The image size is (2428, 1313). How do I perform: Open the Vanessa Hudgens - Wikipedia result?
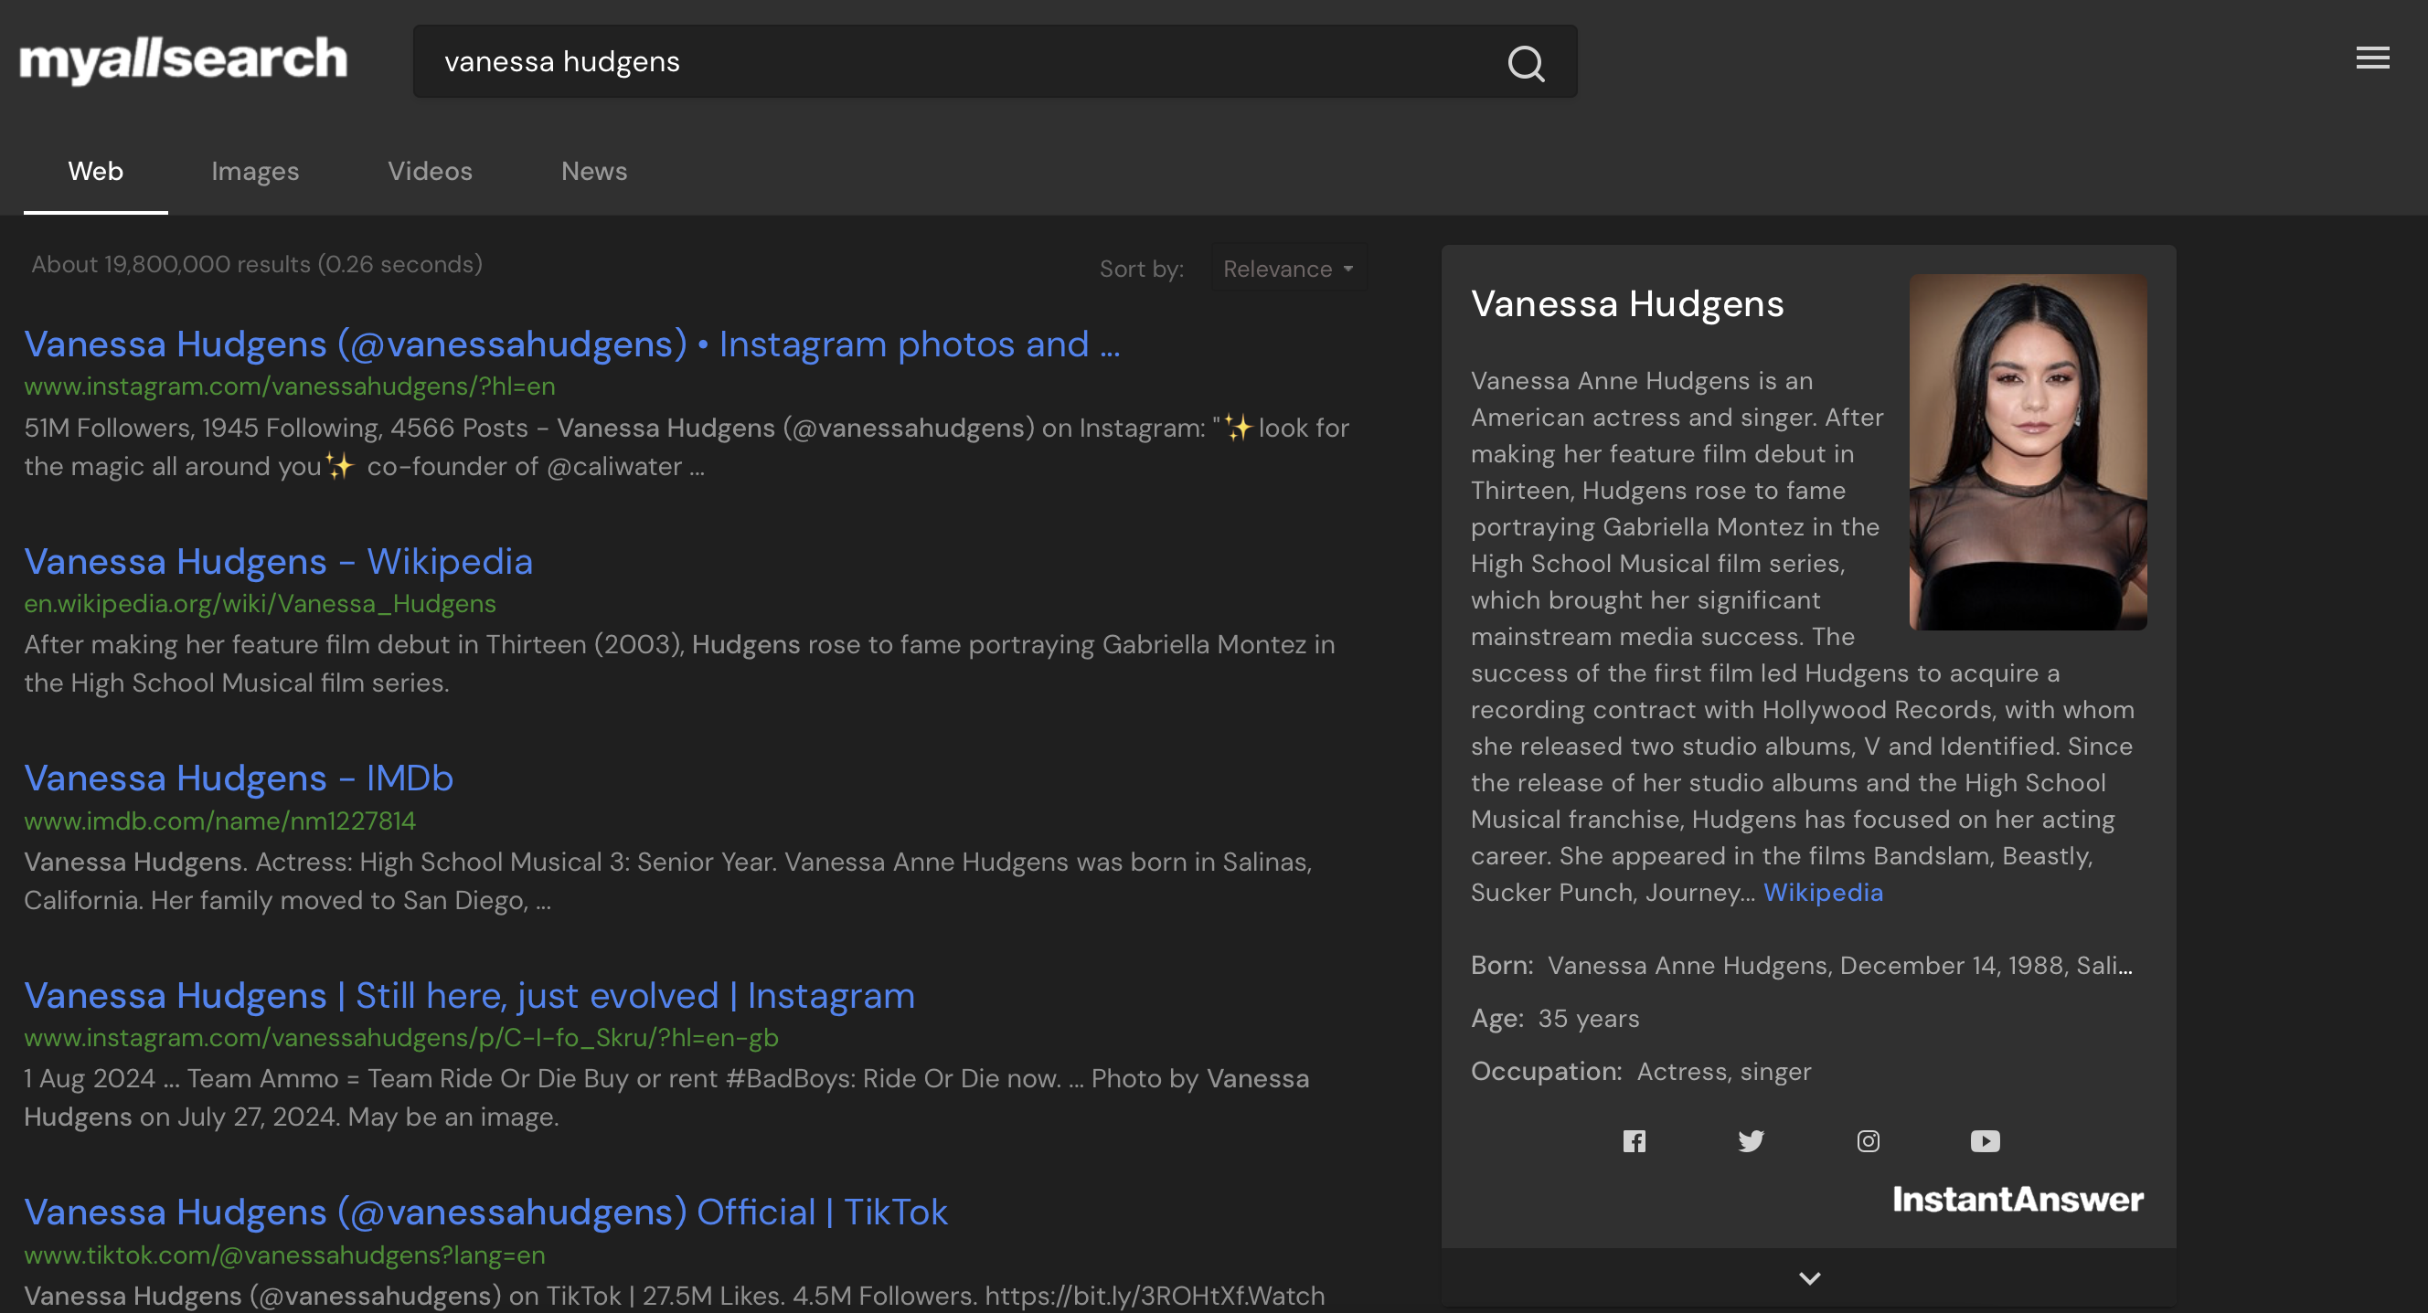(x=278, y=561)
